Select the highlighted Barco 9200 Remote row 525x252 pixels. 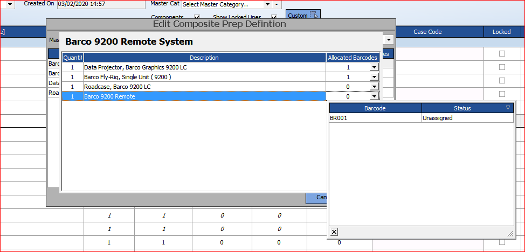point(220,96)
